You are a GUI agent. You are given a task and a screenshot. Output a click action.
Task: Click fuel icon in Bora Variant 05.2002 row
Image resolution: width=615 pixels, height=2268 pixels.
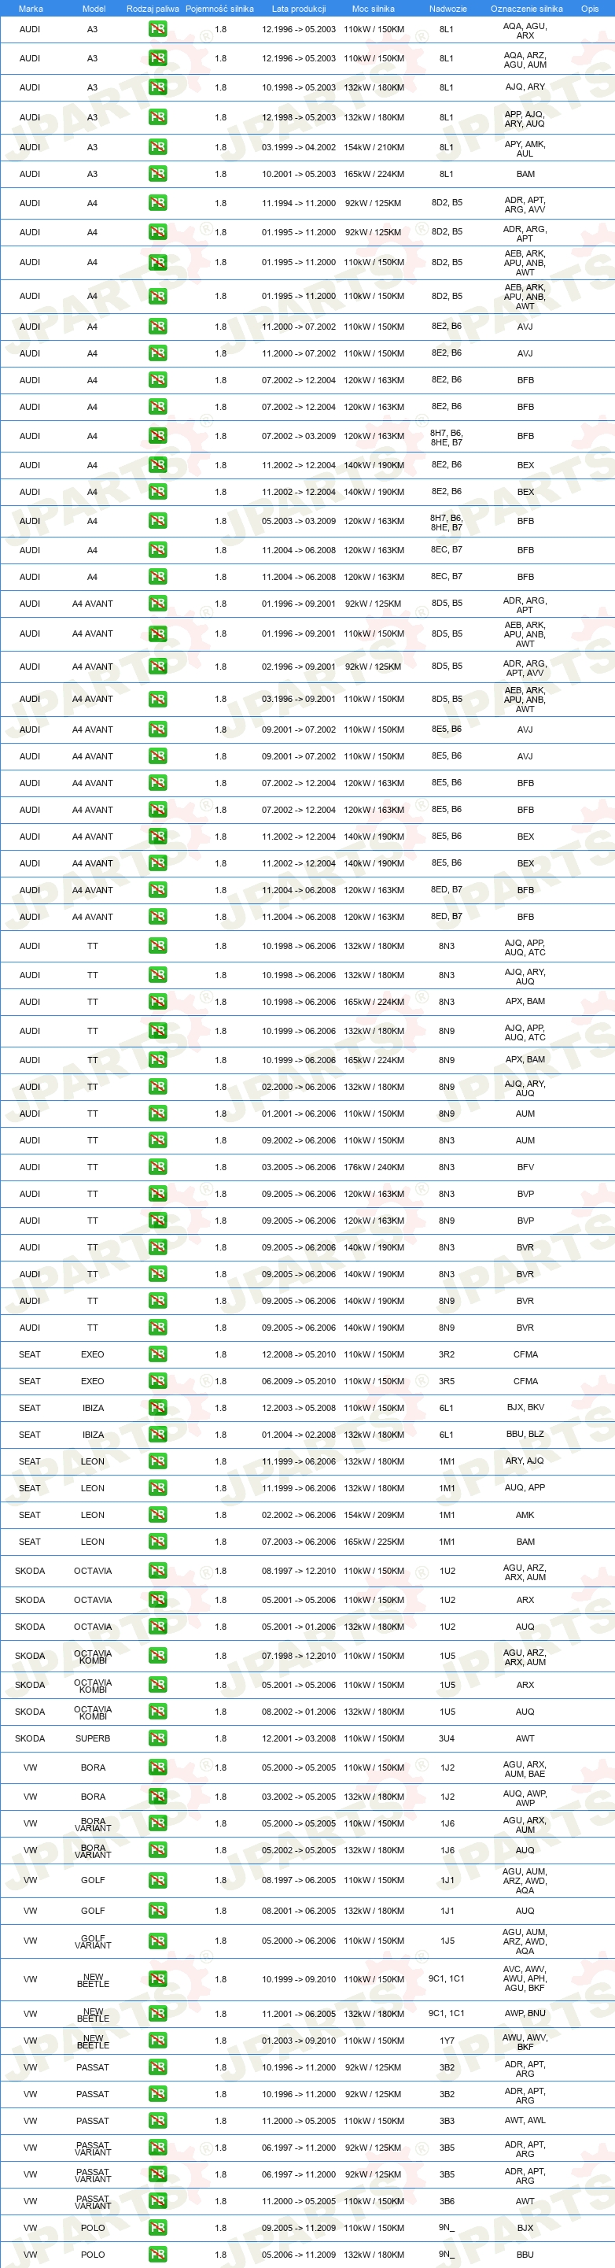(157, 1850)
